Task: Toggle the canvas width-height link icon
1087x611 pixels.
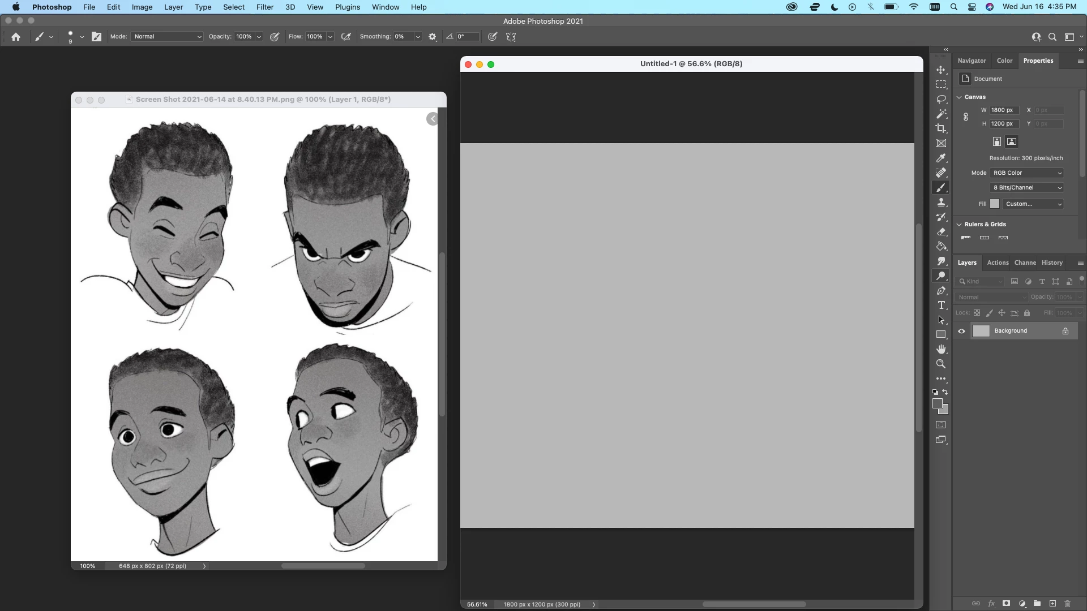Action: (x=966, y=117)
